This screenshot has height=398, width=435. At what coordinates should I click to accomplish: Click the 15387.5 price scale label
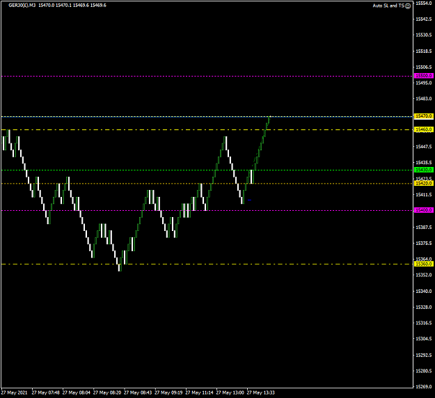(424, 228)
